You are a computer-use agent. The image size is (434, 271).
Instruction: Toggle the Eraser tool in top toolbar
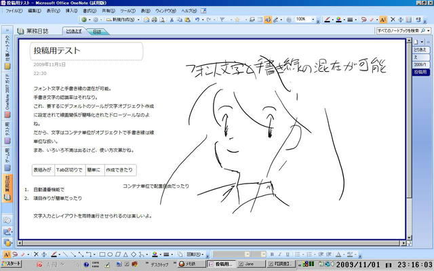point(372,20)
